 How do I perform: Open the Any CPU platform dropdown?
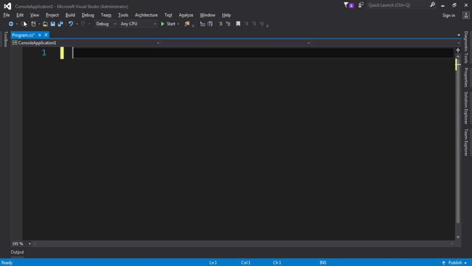pos(138,24)
